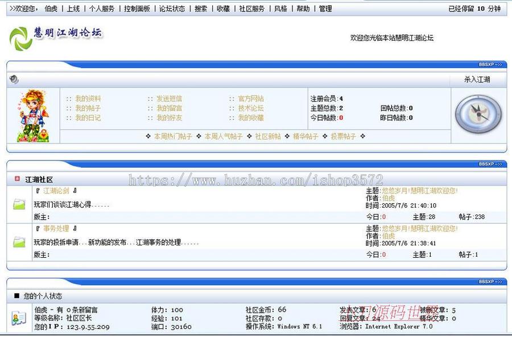Visit the 官方网站 link

(250, 97)
